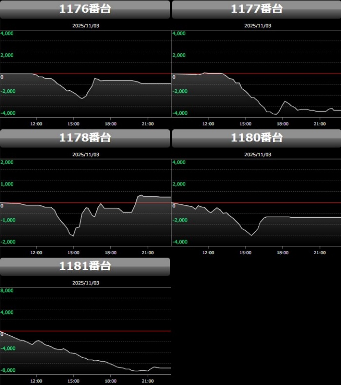Click the peak of 1178番台 graph after 20:00
The height and width of the screenshot is (385, 341).
[140, 195]
